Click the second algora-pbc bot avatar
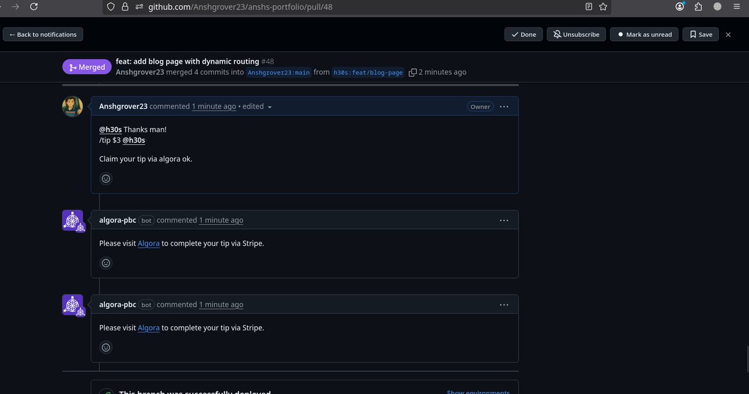Screen dimensions: 749x394 click(72, 304)
